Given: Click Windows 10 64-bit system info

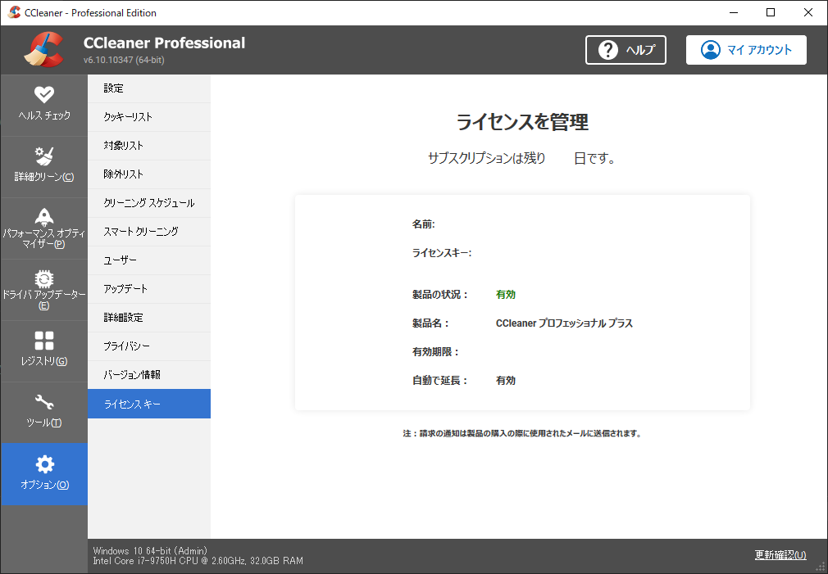Looking at the screenshot, I should click(151, 550).
